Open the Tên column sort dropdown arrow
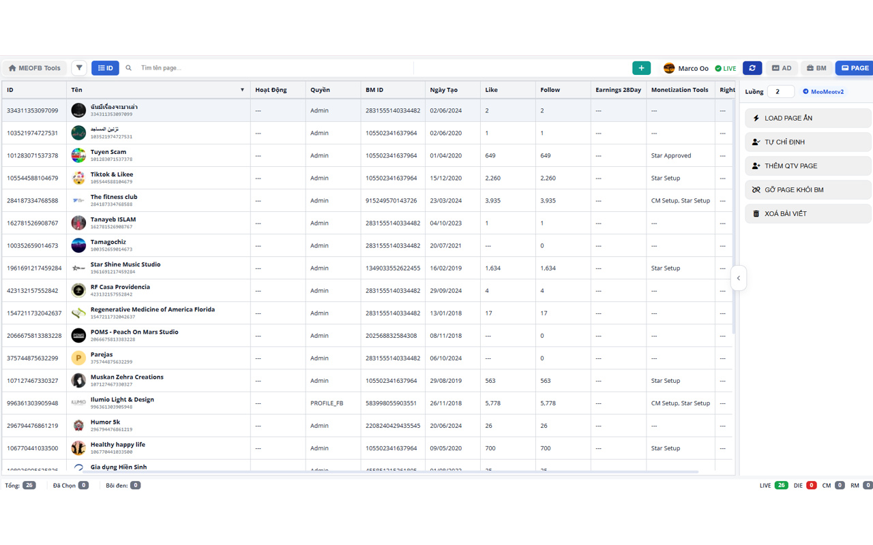 tap(242, 89)
